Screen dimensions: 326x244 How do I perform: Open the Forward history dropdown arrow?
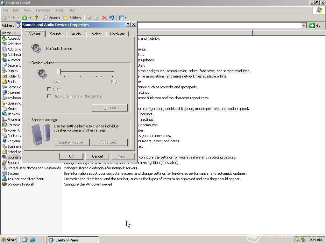30,18
